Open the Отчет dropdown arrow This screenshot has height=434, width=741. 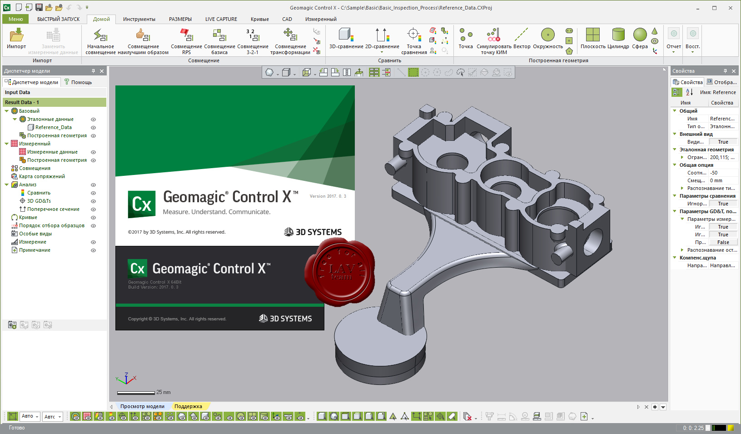[x=674, y=52]
